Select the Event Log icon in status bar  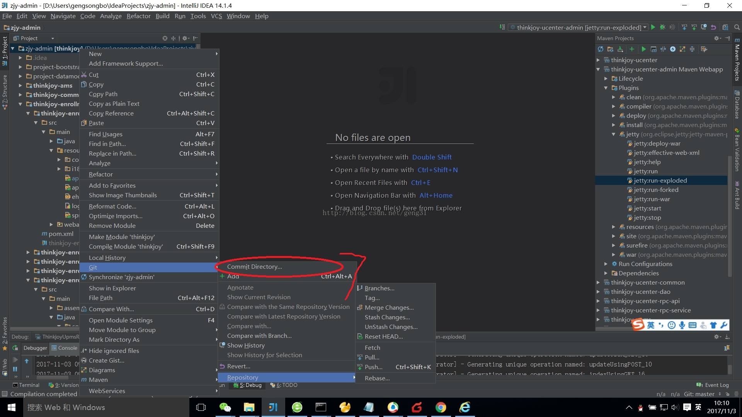click(x=699, y=385)
